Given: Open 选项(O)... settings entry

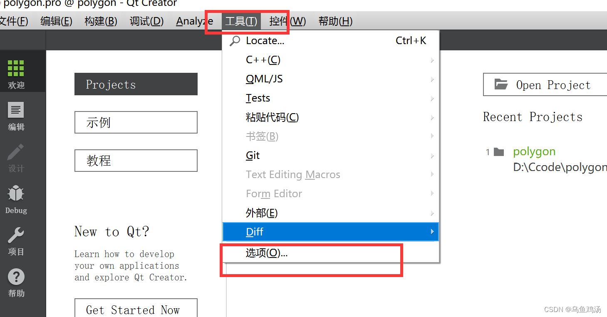Looking at the screenshot, I should [331, 253].
